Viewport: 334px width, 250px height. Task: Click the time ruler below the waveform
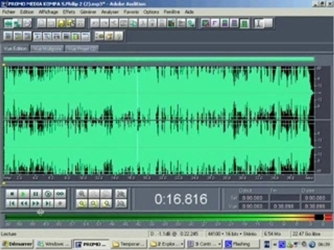pos(159,178)
